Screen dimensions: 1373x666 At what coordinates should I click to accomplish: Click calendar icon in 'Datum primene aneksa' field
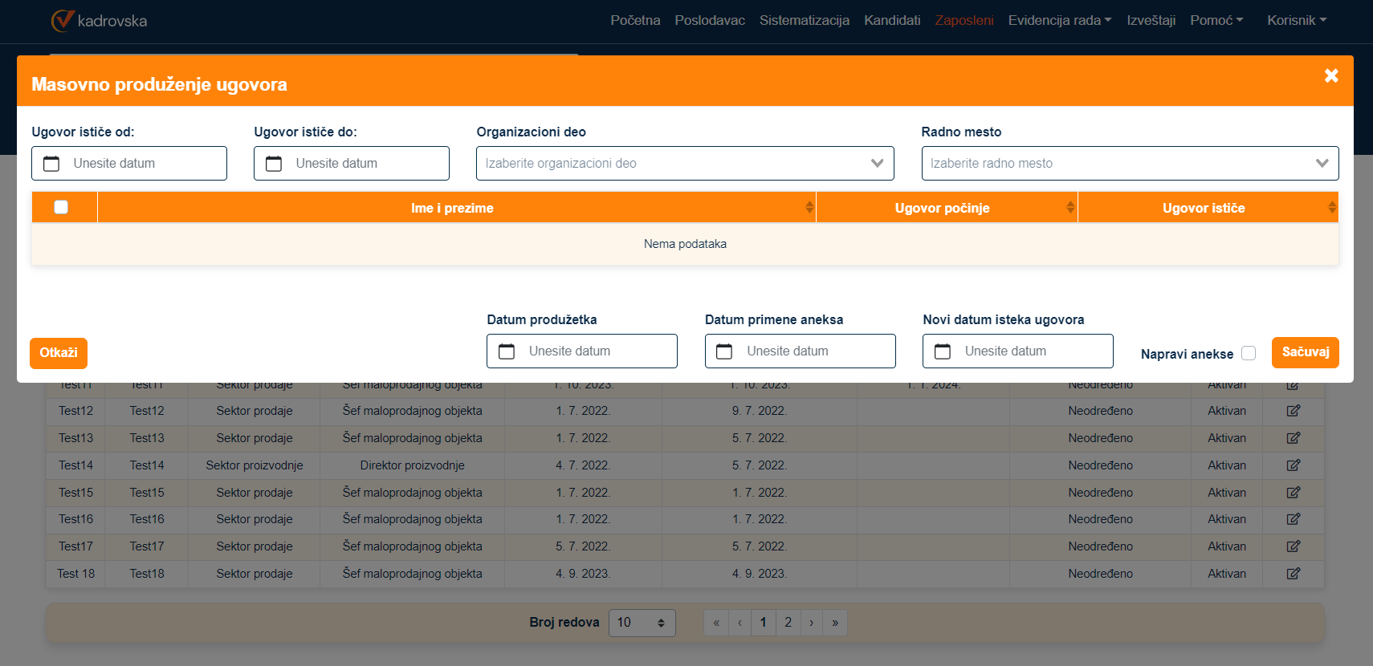(724, 351)
